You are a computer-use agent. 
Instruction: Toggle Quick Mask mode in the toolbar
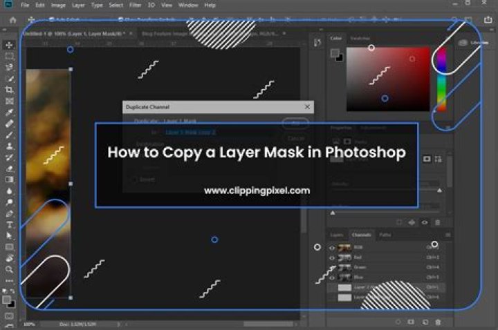pos(9,316)
